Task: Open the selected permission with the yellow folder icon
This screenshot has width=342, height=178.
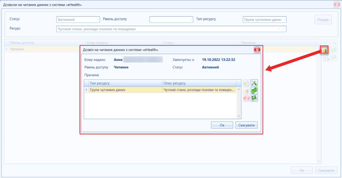Action: tap(325, 50)
